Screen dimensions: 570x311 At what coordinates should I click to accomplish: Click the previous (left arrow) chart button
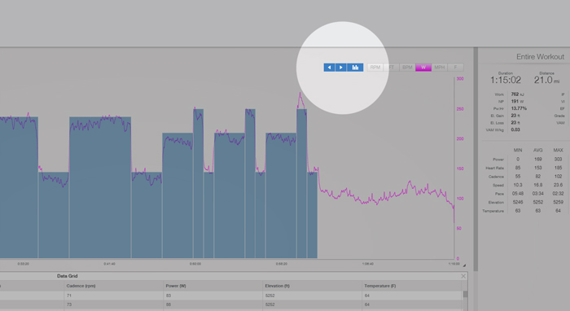[329, 68]
